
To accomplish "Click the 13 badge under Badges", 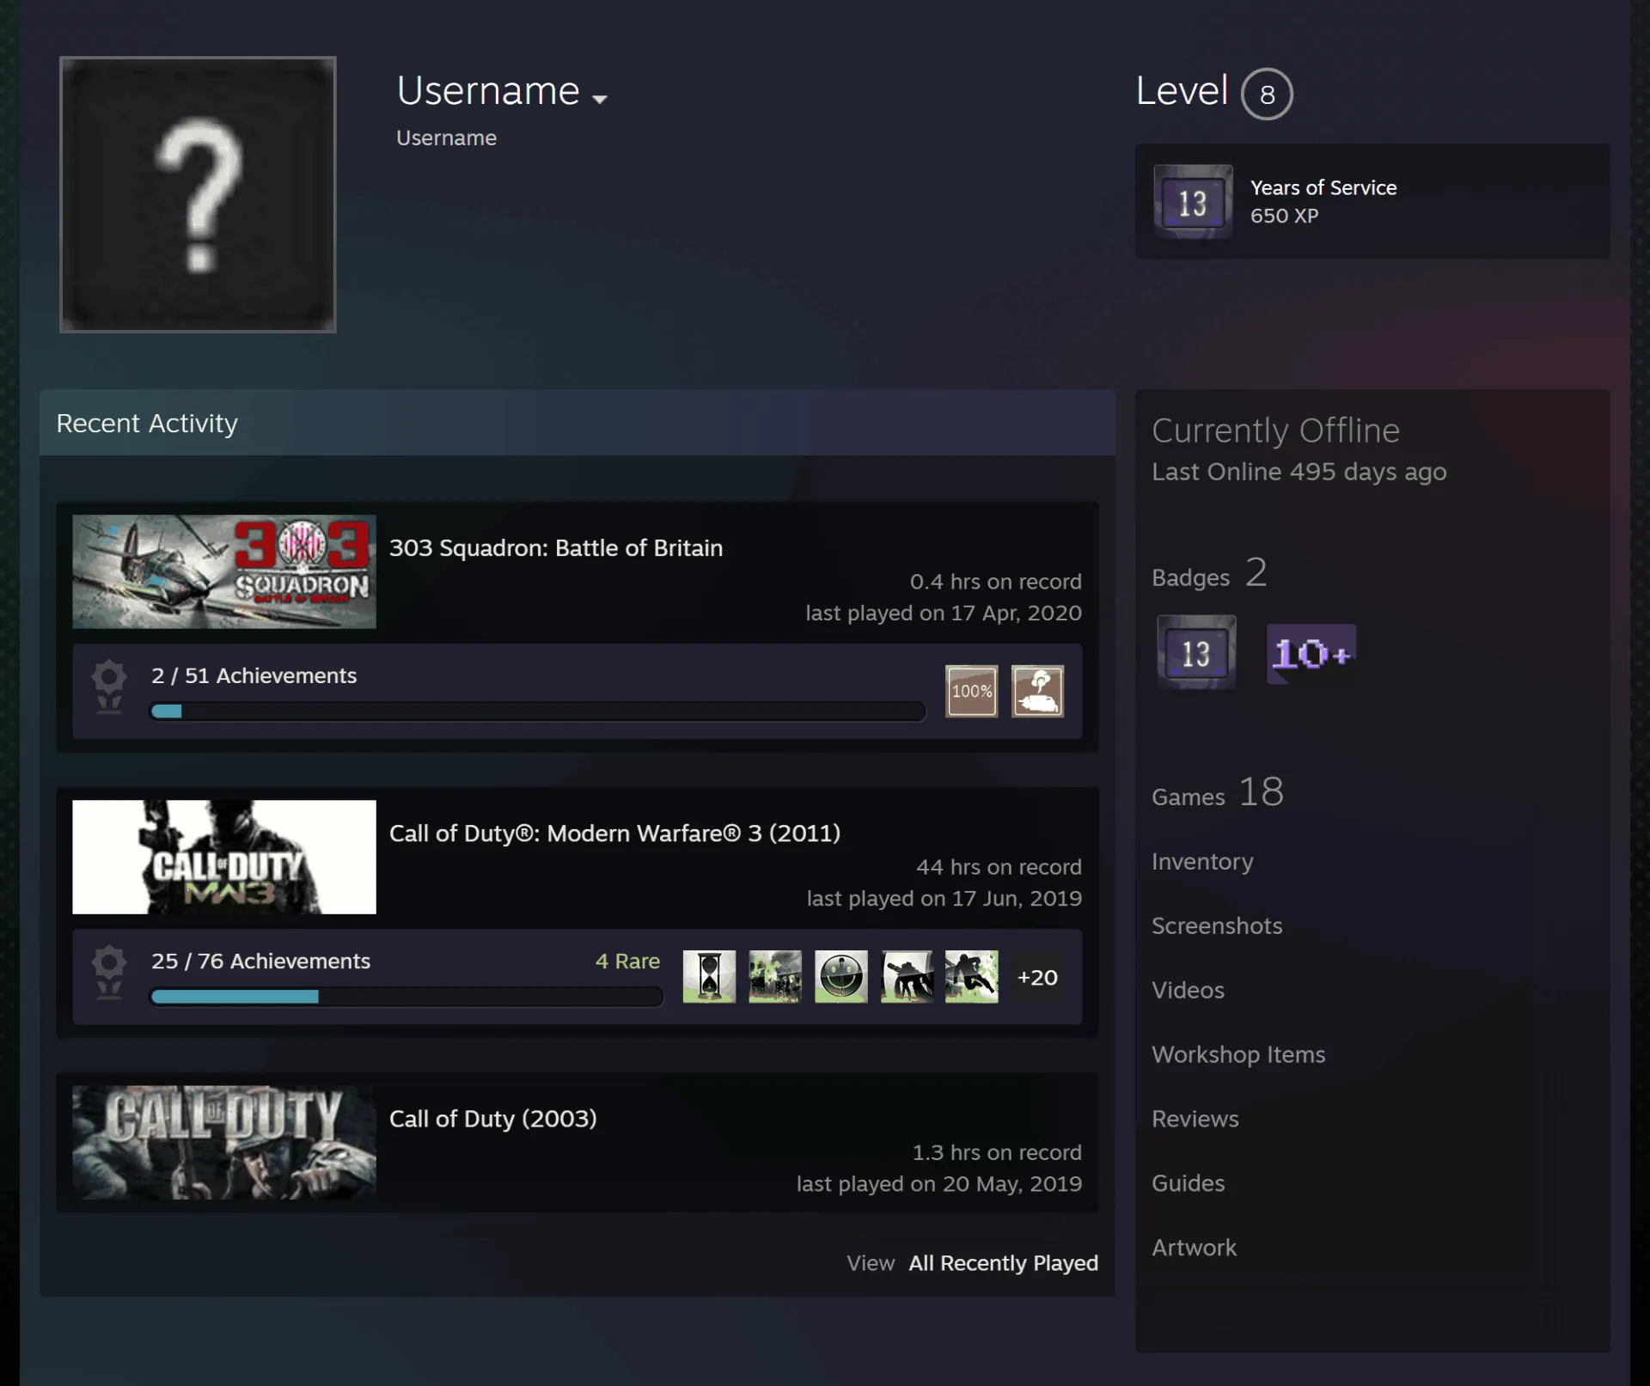I will tap(1196, 652).
